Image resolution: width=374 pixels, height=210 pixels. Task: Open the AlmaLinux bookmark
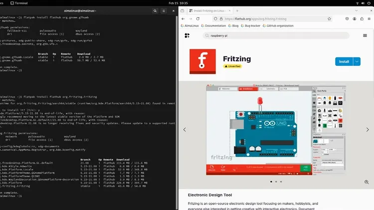click(189, 26)
